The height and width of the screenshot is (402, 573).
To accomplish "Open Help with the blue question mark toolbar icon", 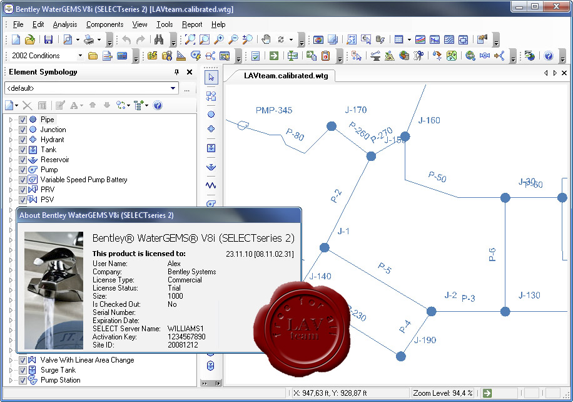I will [548, 56].
